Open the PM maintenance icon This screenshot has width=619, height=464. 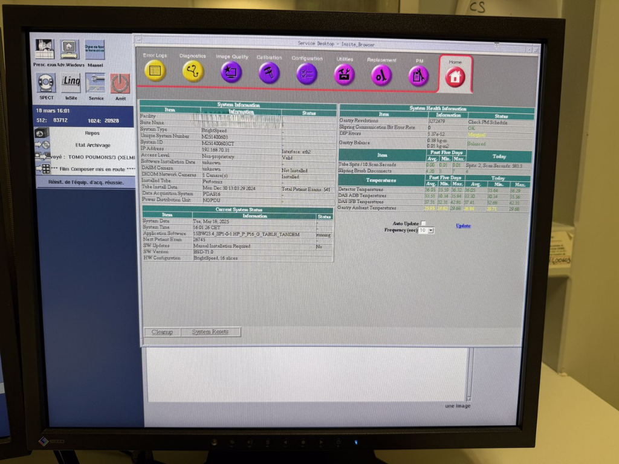coord(418,76)
